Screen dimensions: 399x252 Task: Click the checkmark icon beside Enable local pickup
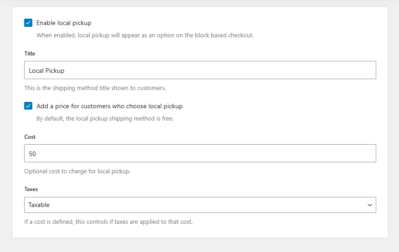click(x=28, y=23)
